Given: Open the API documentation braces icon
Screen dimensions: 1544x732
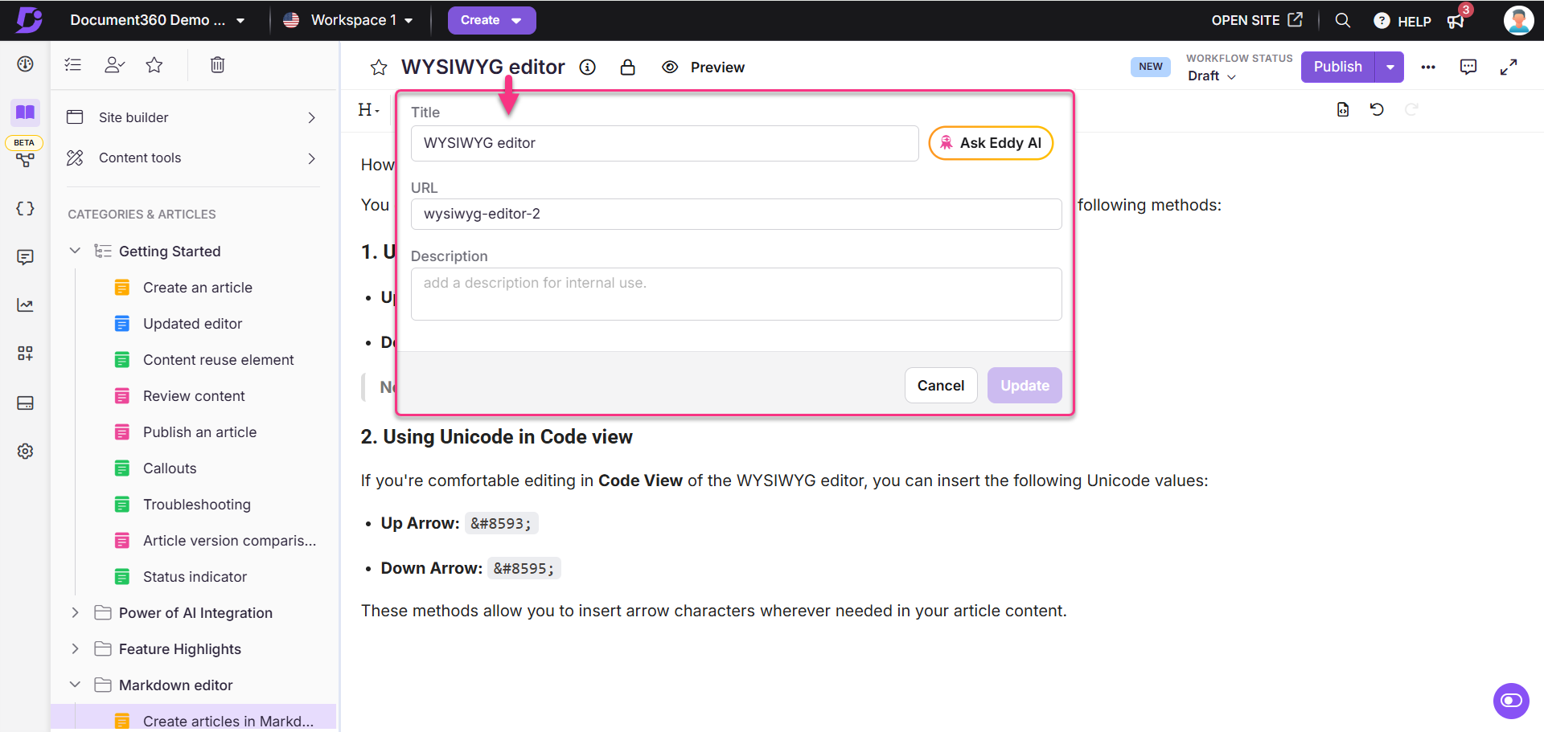Looking at the screenshot, I should tap(25, 208).
